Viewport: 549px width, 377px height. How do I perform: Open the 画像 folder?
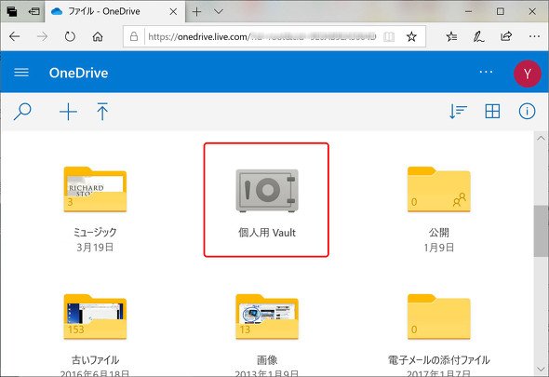pyautogui.click(x=267, y=317)
